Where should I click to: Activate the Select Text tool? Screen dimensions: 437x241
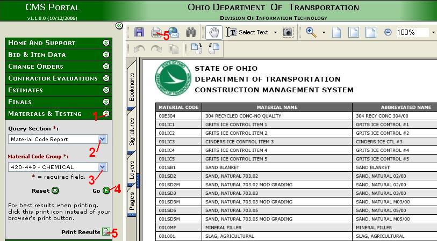[x=247, y=32]
